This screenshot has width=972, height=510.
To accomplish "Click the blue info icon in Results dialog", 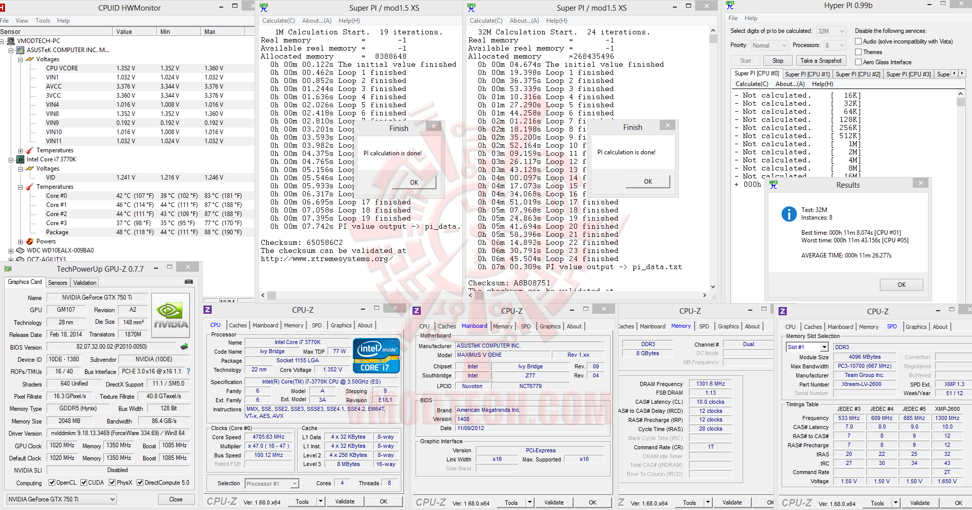I will tap(789, 214).
